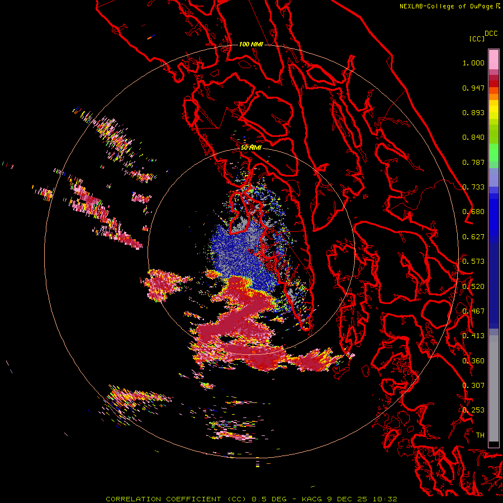Click the 0.413 scale value
The height and width of the screenshot is (503, 503).
coord(473,336)
